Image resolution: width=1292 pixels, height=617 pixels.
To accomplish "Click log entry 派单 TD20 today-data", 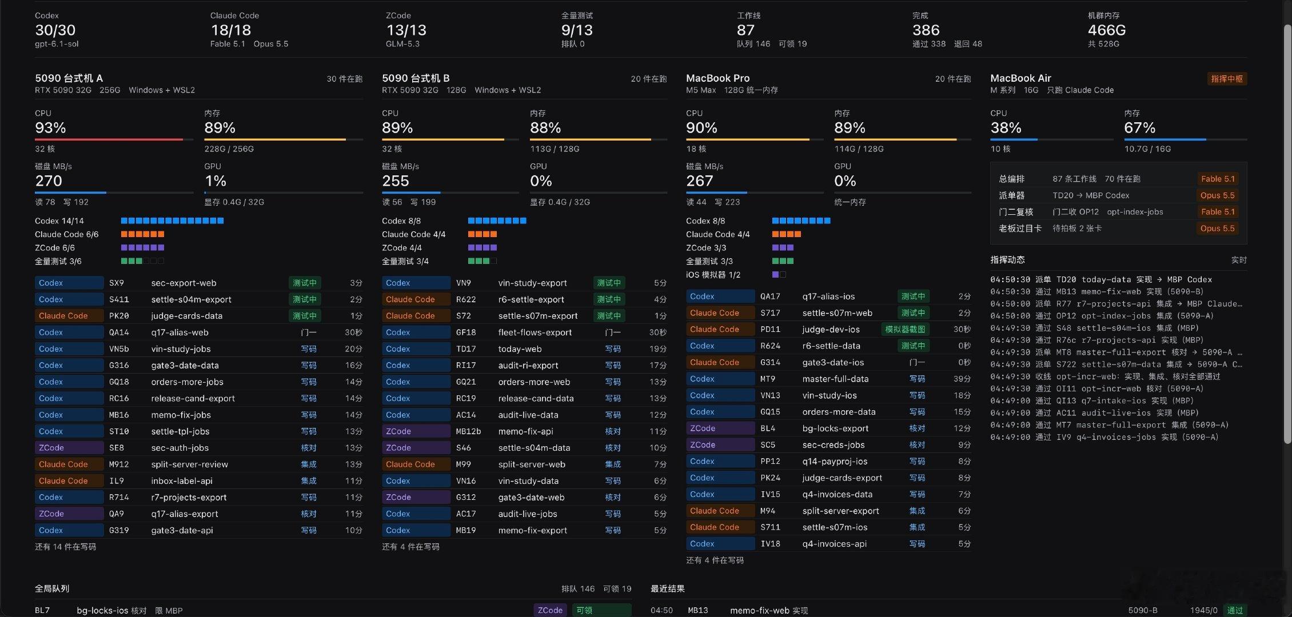I will pos(1101,279).
